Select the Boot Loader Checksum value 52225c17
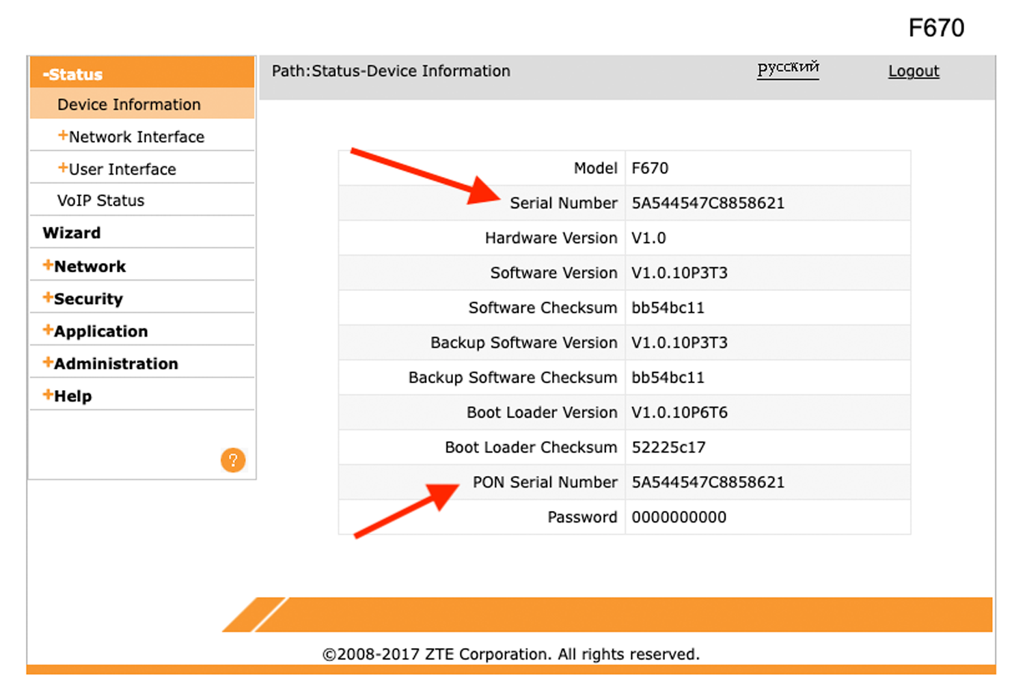Screen dimensions: 1025x683 click(668, 447)
